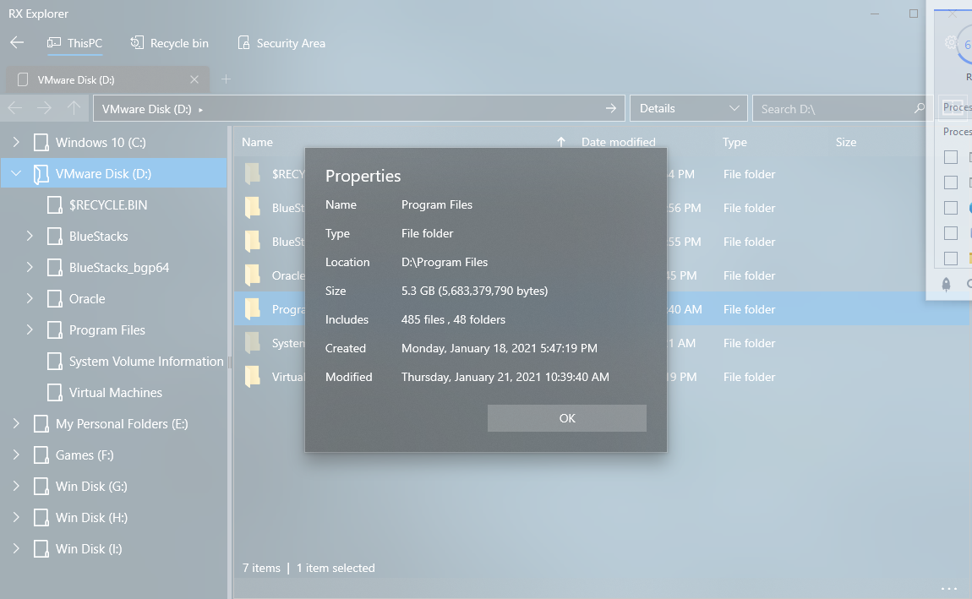972x599 pixels.
Task: Navigate back in folder history
Action: click(x=15, y=108)
